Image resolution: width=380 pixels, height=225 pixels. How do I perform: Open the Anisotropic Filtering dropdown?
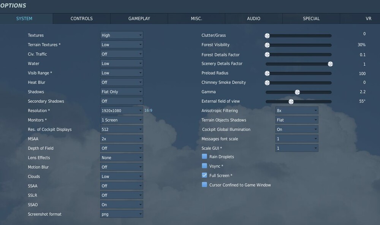(297, 111)
